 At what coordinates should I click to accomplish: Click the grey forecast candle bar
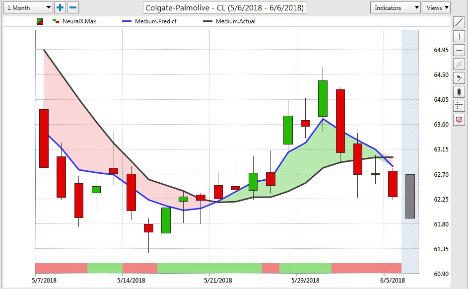[410, 197]
